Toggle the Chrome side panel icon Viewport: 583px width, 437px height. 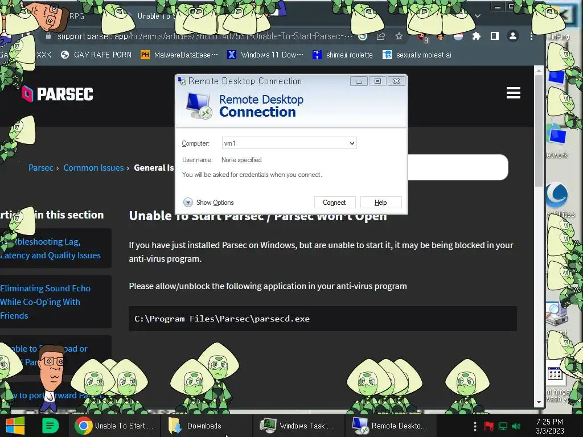point(495,36)
